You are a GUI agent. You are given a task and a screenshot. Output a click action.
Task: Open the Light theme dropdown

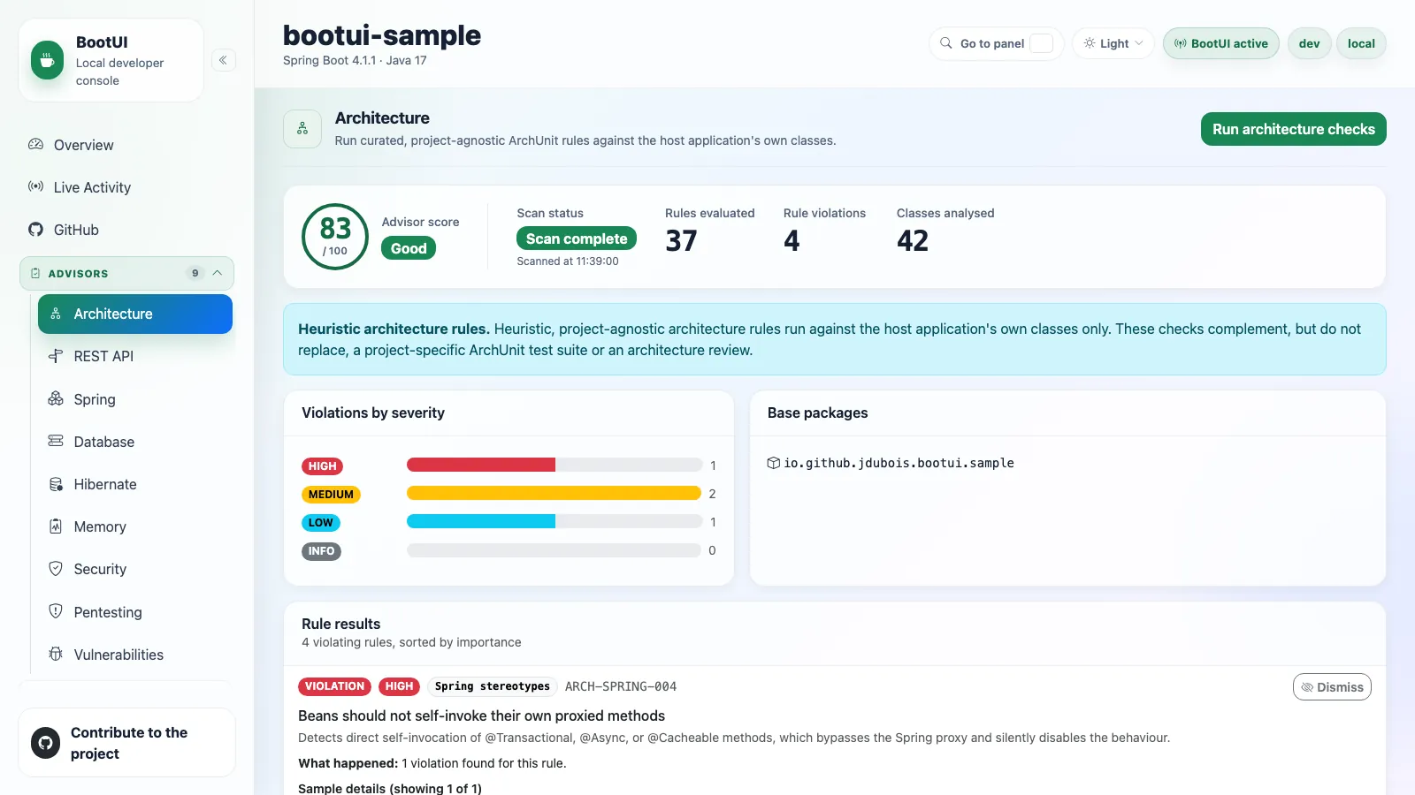(1113, 43)
